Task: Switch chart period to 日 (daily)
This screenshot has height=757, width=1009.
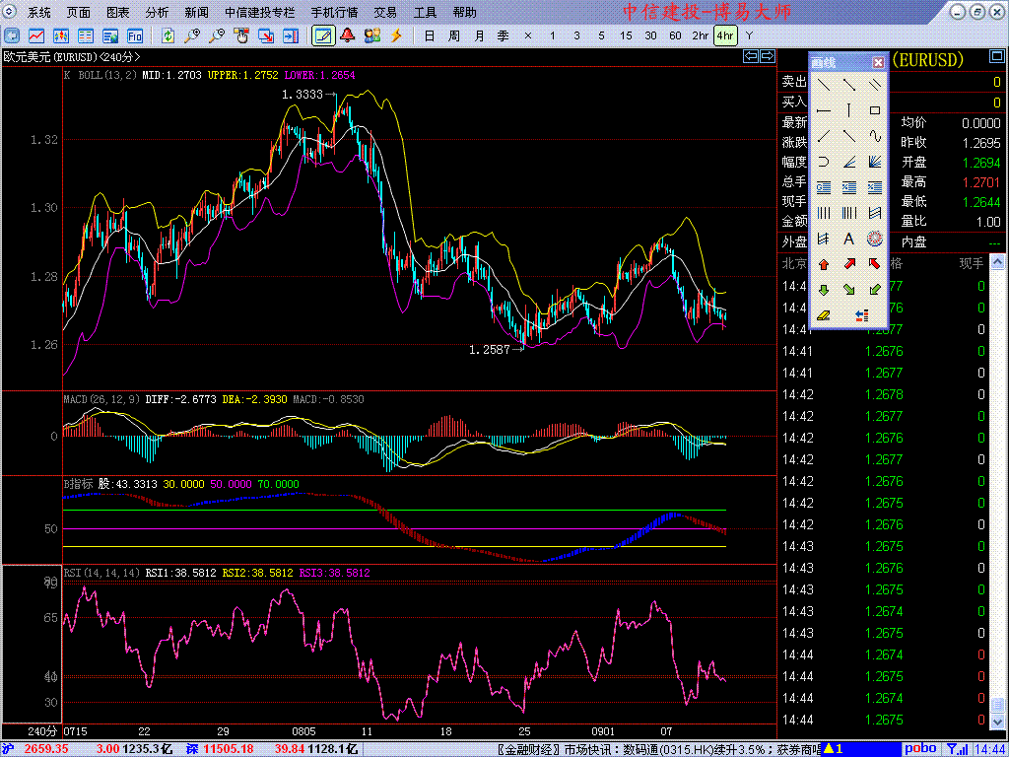Action: coord(429,35)
